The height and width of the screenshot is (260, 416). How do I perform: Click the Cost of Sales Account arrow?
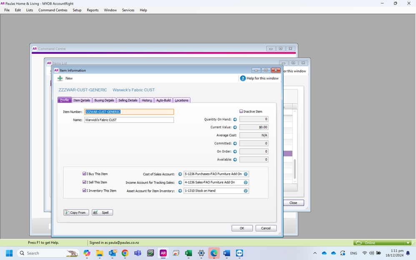tap(180, 174)
